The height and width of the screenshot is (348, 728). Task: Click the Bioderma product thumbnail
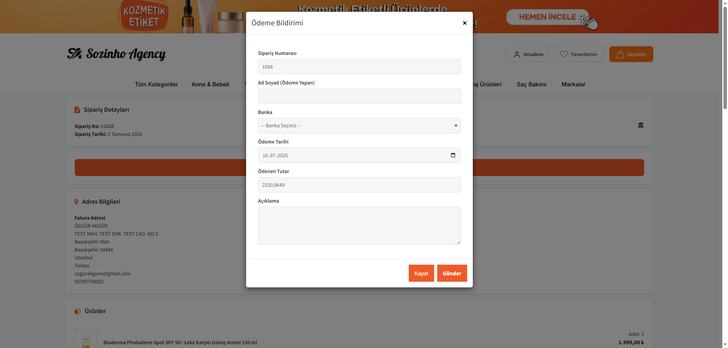(86, 338)
